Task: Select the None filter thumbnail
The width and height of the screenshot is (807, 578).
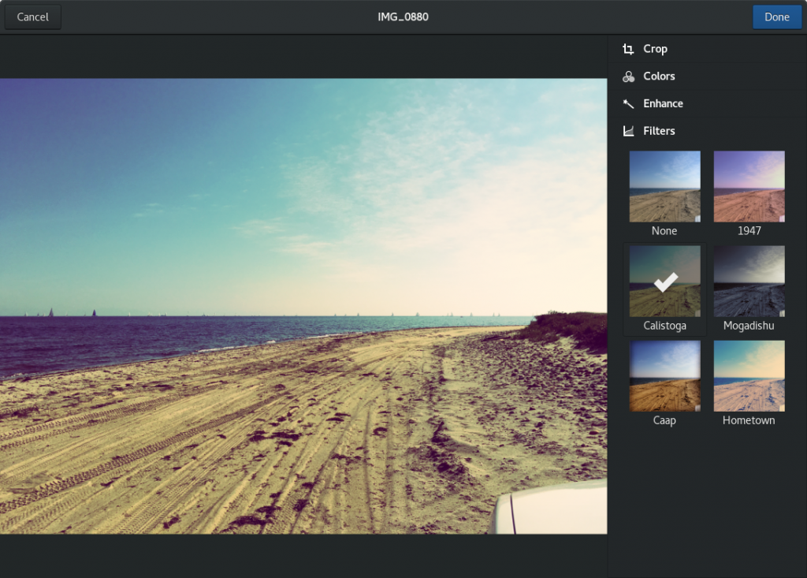Action: point(664,186)
